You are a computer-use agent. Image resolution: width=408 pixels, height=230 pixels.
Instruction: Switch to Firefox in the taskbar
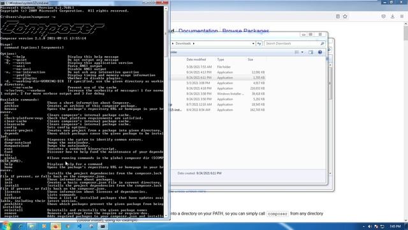[55, 226]
